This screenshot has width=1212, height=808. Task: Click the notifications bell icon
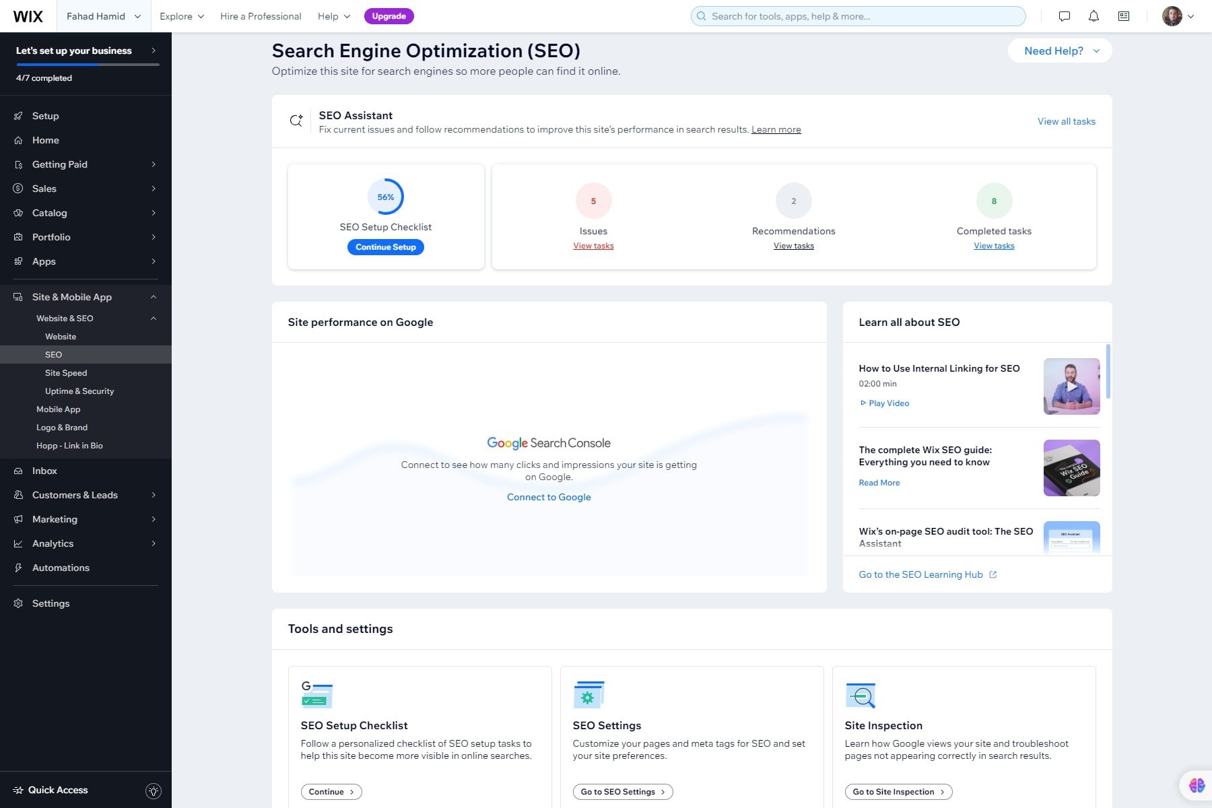pyautogui.click(x=1093, y=15)
